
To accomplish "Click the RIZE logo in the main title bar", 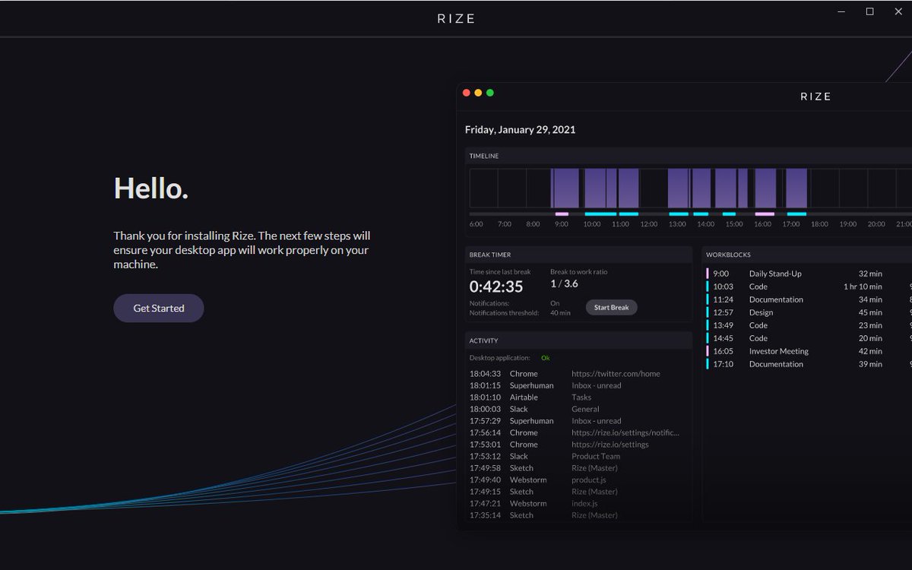I will [455, 17].
